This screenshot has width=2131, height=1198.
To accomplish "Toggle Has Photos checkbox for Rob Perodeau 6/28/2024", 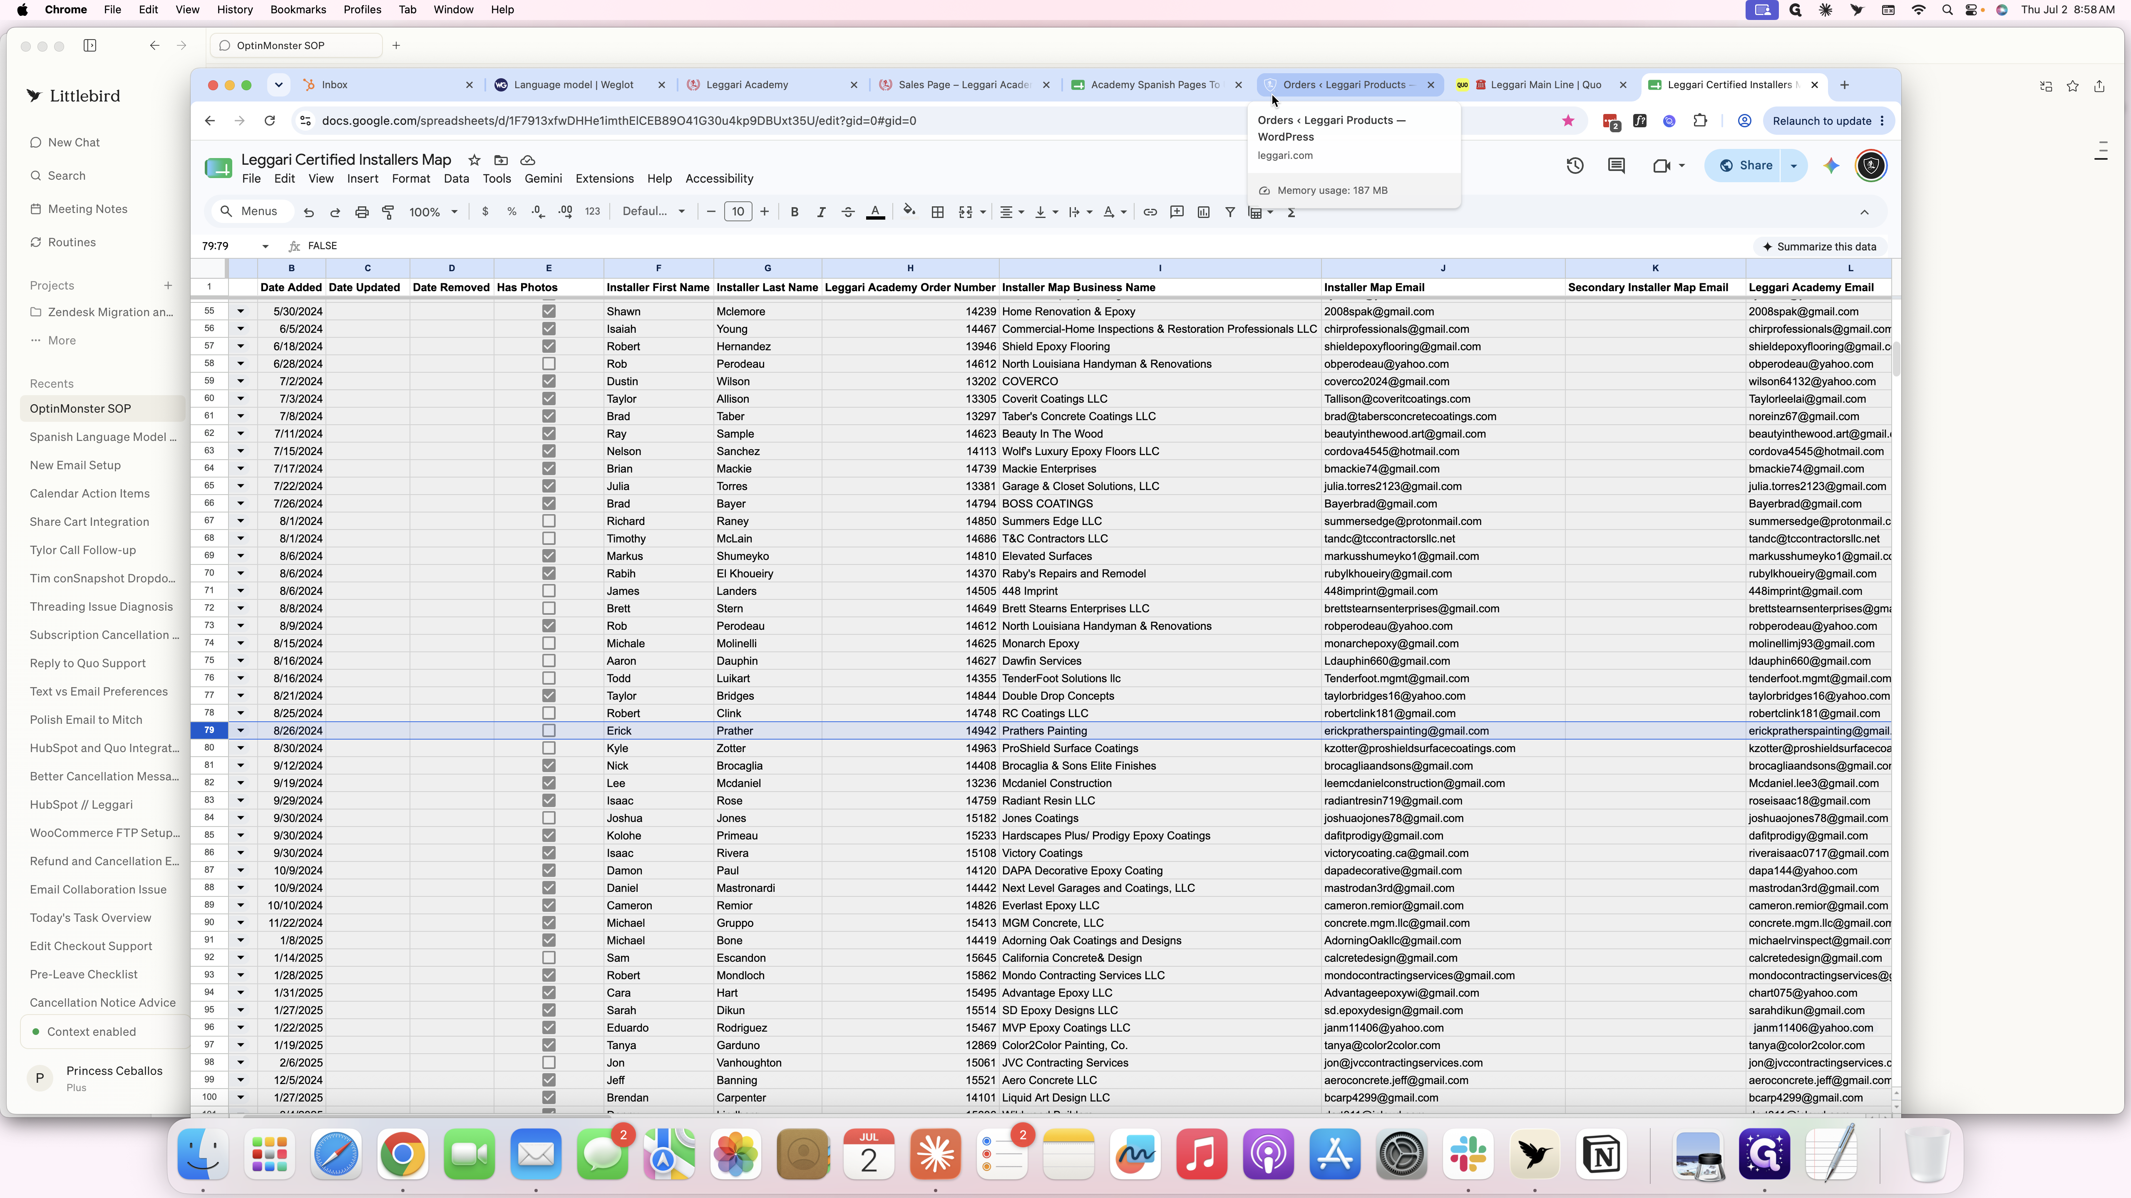I will [x=549, y=364].
